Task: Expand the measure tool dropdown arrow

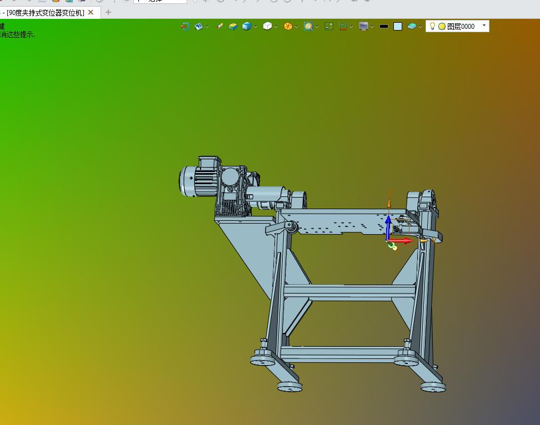Action: pos(351,27)
